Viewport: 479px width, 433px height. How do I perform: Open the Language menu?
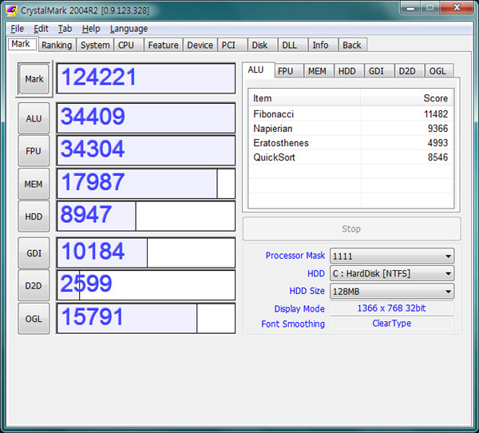(x=129, y=29)
